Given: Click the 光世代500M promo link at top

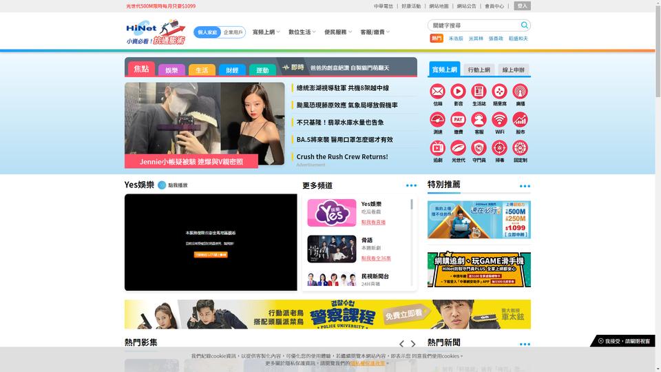Looking at the screenshot, I should click(x=160, y=6).
